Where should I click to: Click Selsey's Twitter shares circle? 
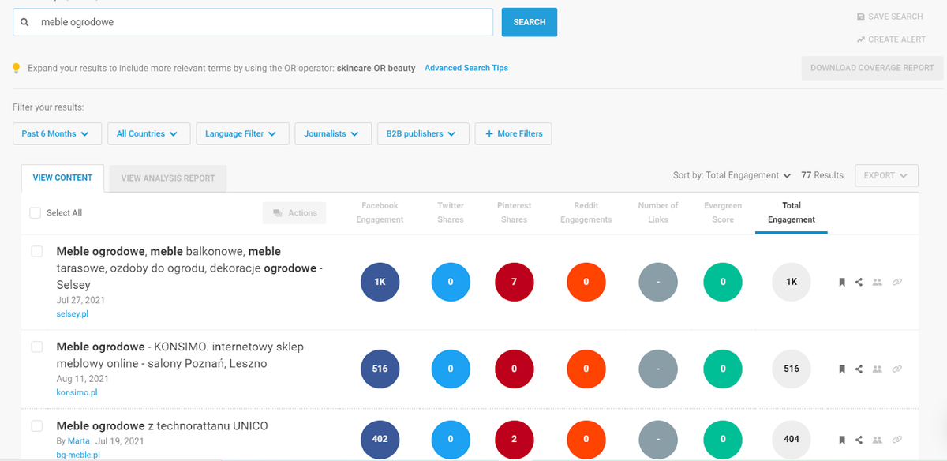451,282
